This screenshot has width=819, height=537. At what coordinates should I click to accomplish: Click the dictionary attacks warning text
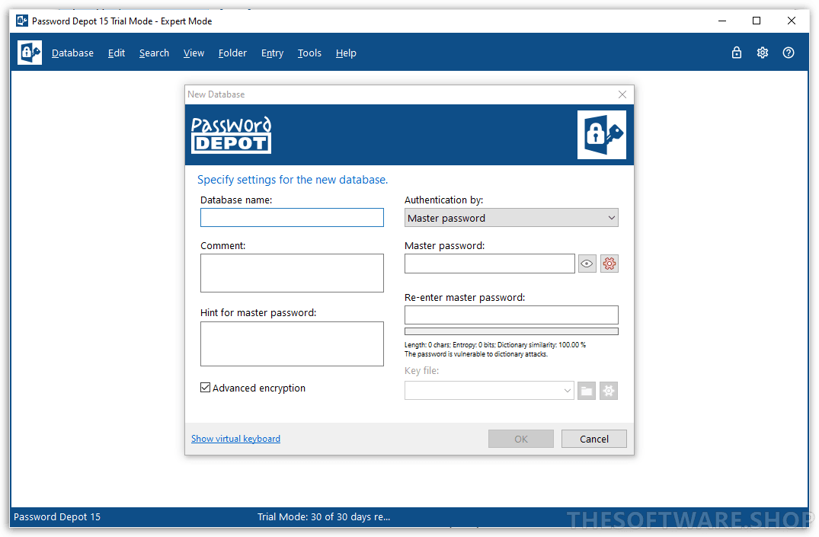[x=476, y=354]
